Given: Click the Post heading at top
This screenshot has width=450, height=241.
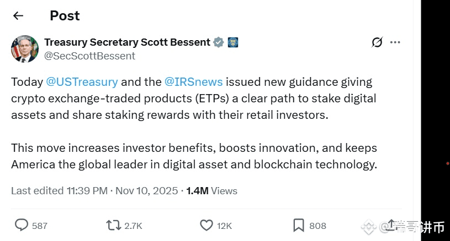Looking at the screenshot, I should point(65,16).
